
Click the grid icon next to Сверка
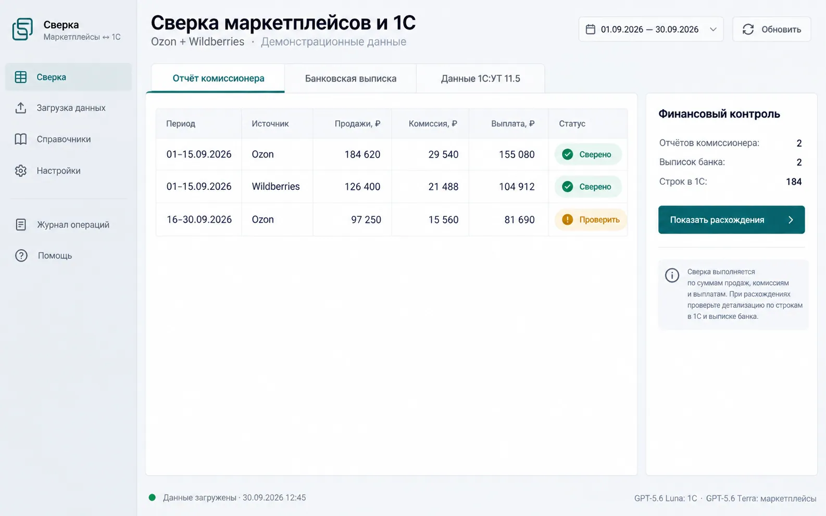[x=21, y=77]
